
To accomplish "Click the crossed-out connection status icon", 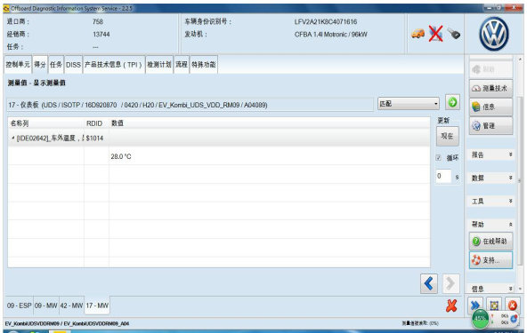I will click(x=435, y=34).
